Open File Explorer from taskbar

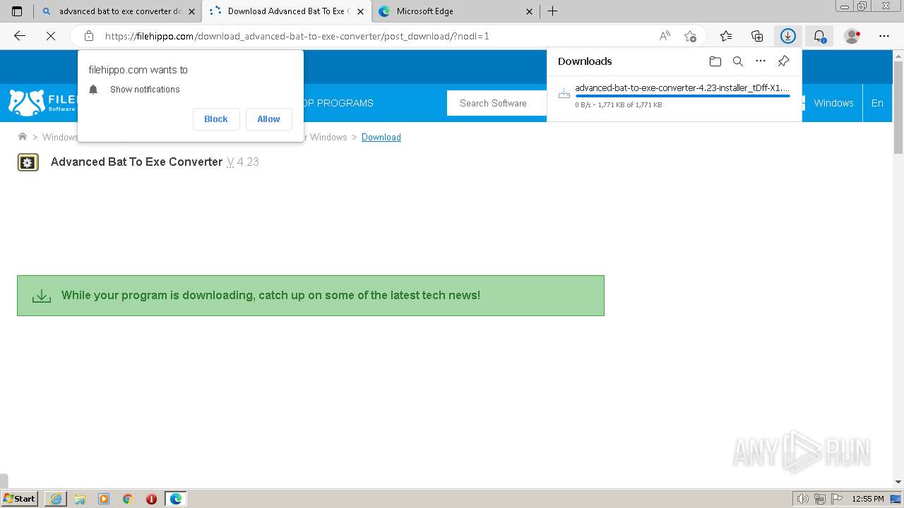click(x=80, y=499)
